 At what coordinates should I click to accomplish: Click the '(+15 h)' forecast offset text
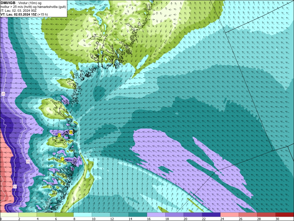pos(43,15)
